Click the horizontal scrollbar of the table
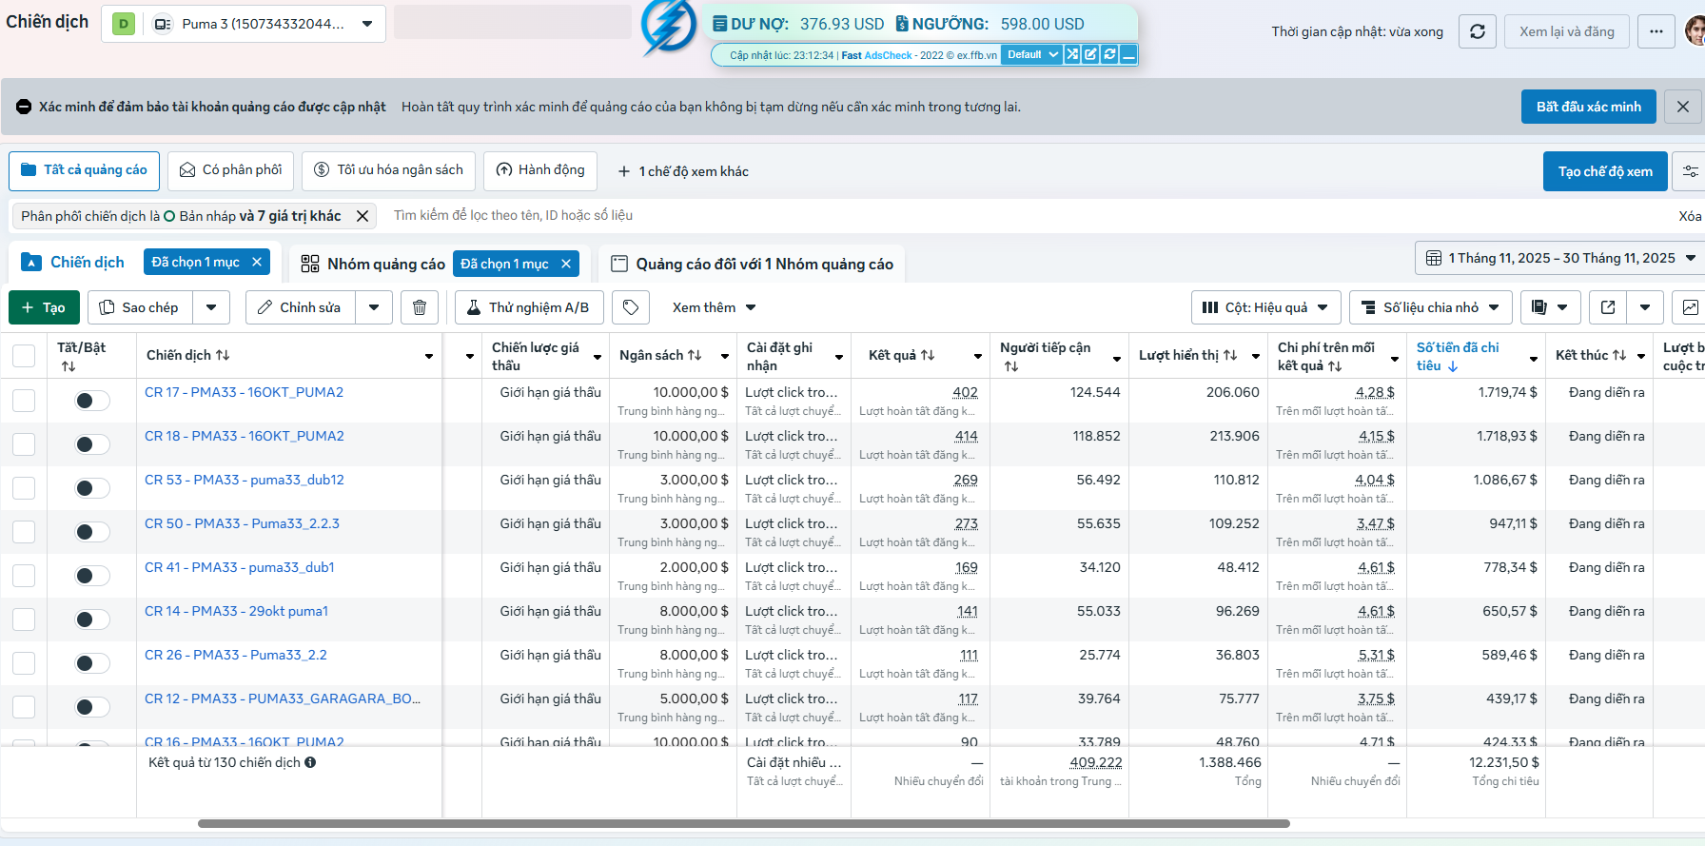The height and width of the screenshot is (846, 1705). point(743,823)
